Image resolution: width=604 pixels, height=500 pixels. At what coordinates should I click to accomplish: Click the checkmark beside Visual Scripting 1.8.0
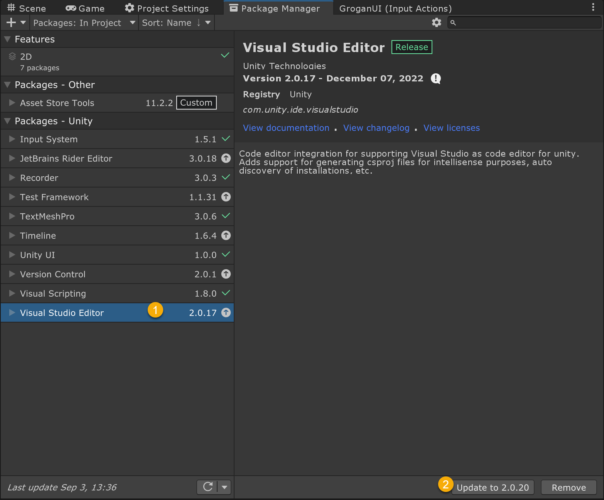(x=226, y=293)
